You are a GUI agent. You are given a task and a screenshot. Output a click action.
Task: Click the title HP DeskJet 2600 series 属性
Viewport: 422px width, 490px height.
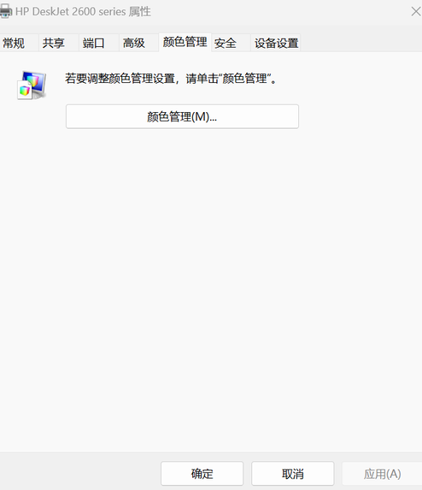[83, 12]
